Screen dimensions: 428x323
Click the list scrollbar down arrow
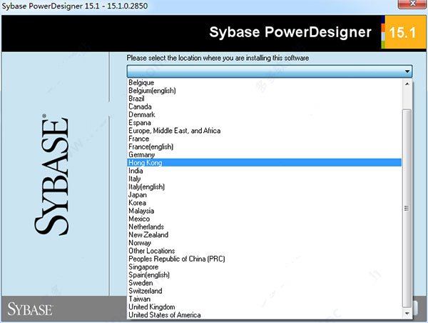pyautogui.click(x=407, y=314)
